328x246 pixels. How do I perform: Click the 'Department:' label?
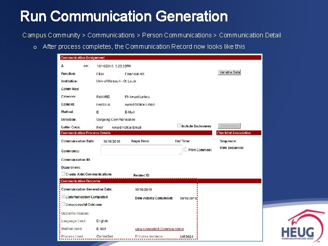point(71,167)
